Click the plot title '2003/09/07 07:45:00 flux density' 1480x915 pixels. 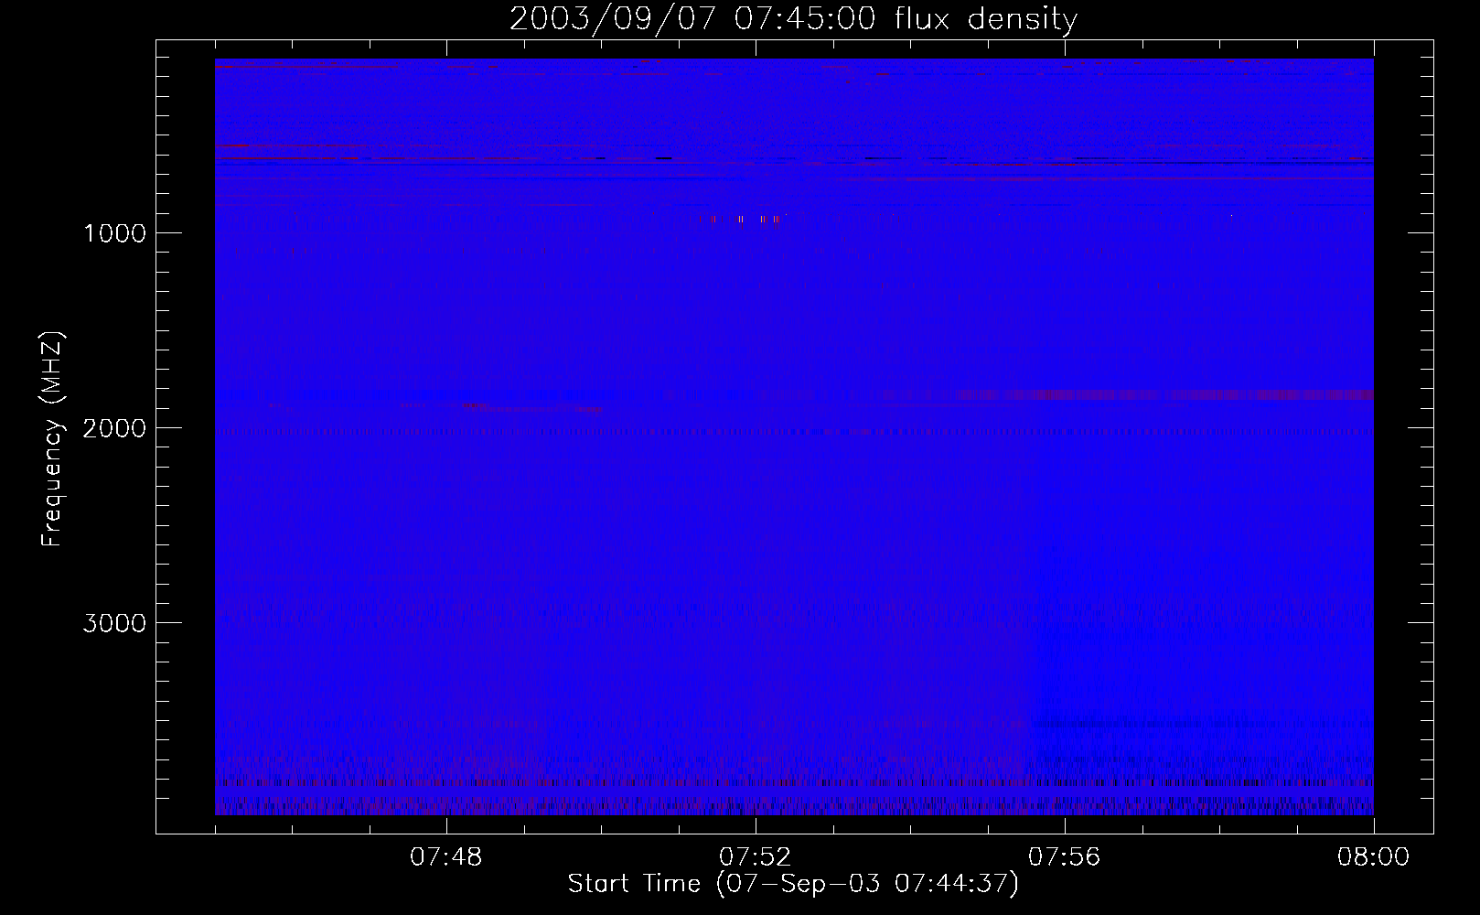coord(793,19)
